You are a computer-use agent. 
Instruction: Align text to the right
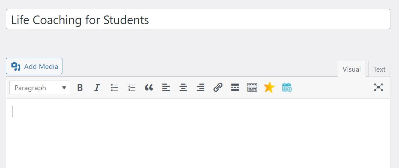[x=200, y=88]
